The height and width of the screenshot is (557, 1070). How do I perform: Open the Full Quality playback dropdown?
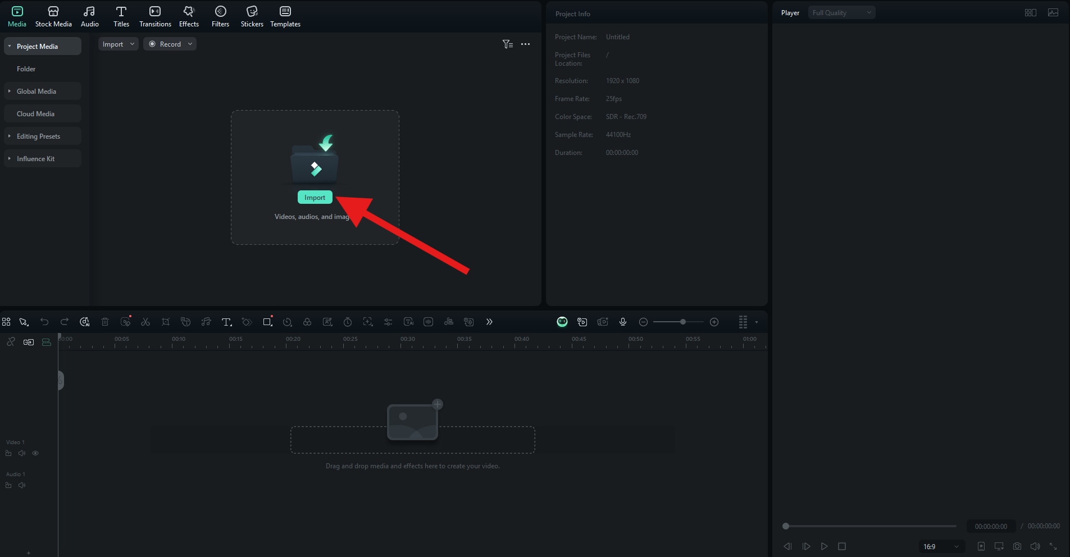point(841,12)
